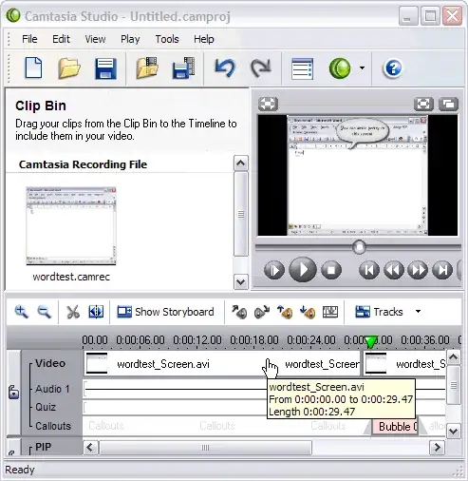
Task: Click the PIP track label
Action: (x=43, y=447)
